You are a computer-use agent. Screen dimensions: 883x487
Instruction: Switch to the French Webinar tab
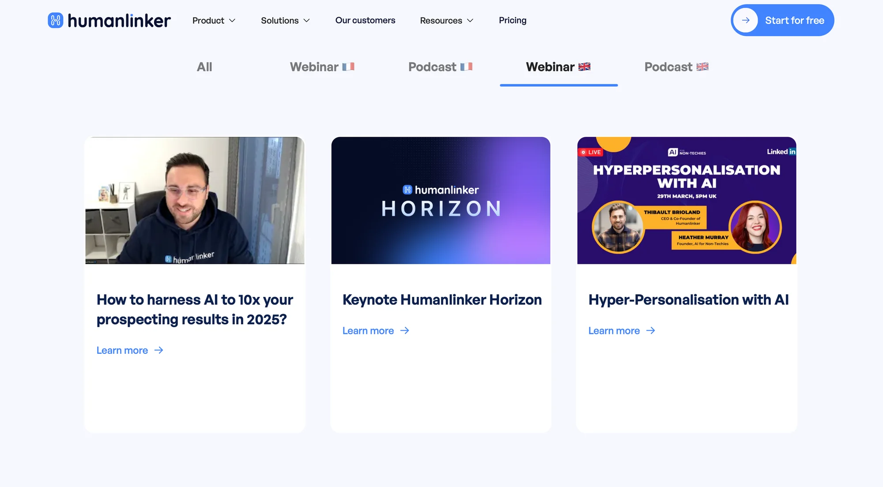pyautogui.click(x=322, y=67)
